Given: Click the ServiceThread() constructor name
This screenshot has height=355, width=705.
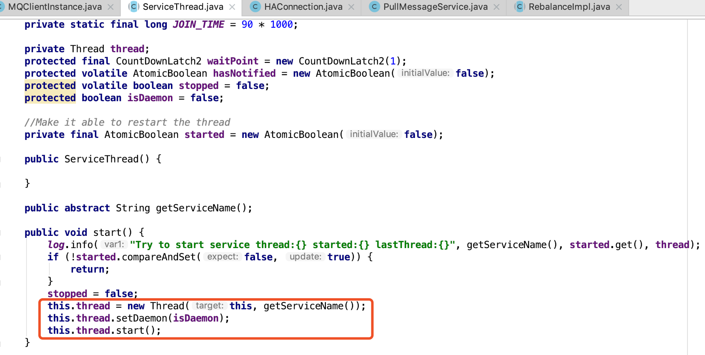Looking at the screenshot, I should pyautogui.click(x=107, y=159).
